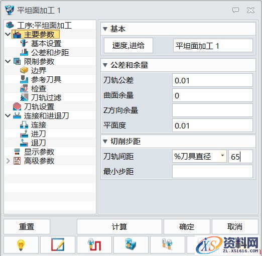Click the tool with blue block icon
This screenshot has width=262, height=256.
click(131, 245)
